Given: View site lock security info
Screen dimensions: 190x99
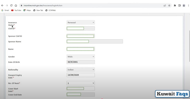Looking at the screenshot, I should click(22, 5).
